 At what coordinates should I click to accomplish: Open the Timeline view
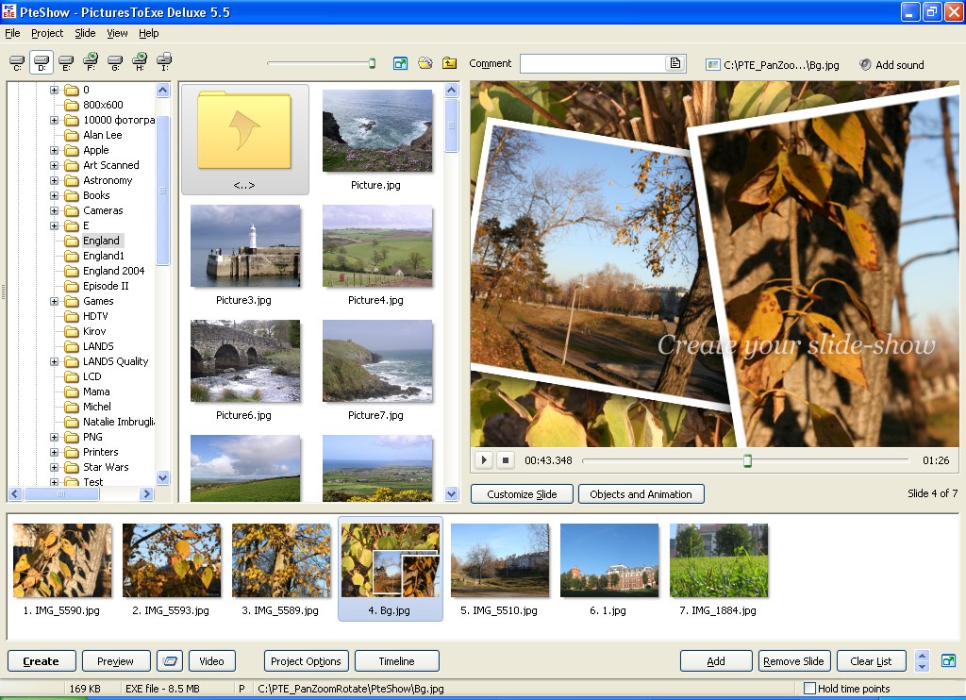397,661
